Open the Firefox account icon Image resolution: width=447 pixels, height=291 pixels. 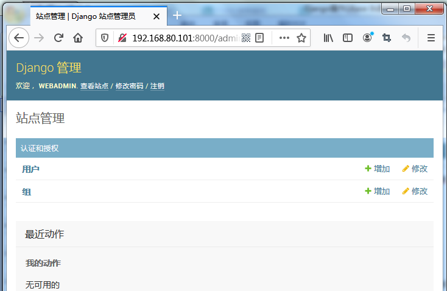pyautogui.click(x=367, y=38)
